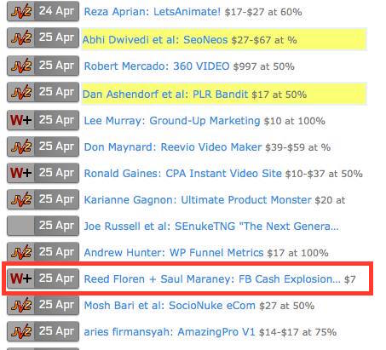Click JVZoo icon next to AmazingPro V1
The height and width of the screenshot is (350, 386).
21,331
